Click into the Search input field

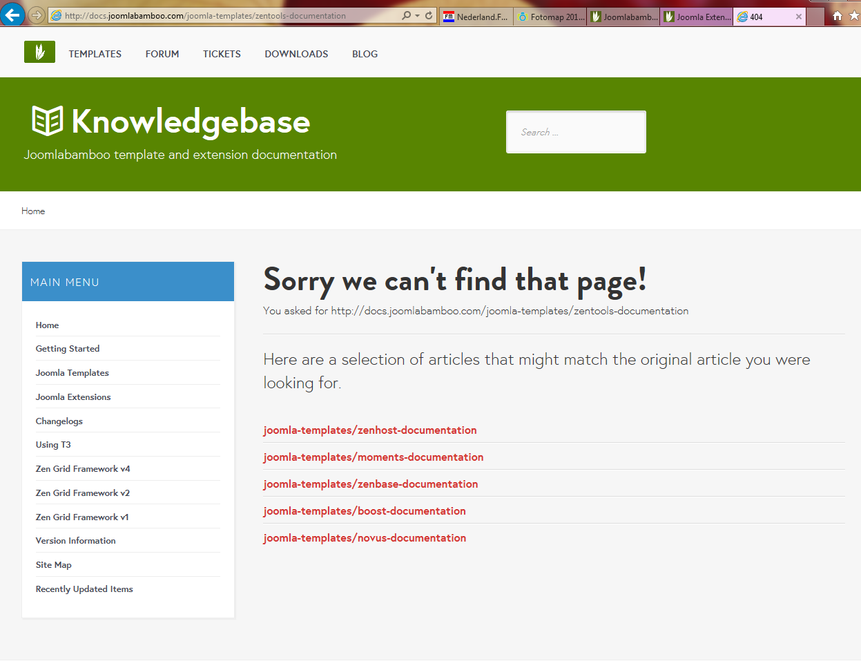(576, 132)
